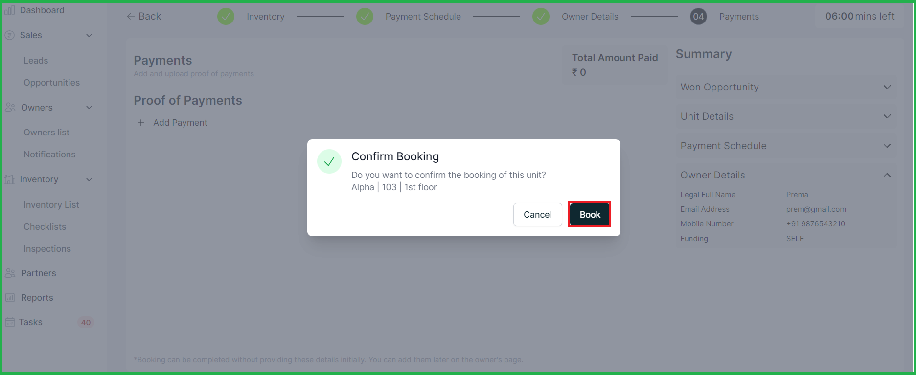Cancel the Confirm Booking dialog

click(537, 215)
